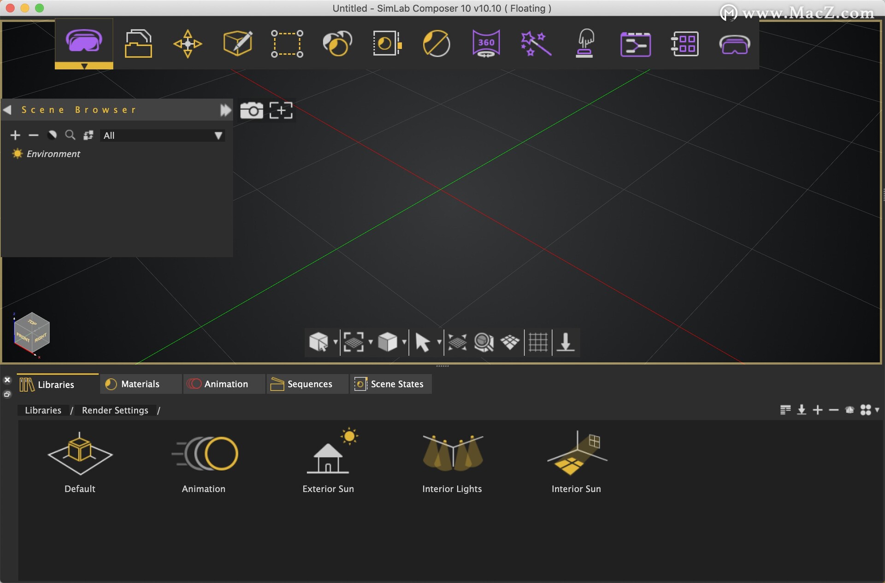Open the hand-pointer interaction icon
The height and width of the screenshot is (583, 885).
[585, 44]
